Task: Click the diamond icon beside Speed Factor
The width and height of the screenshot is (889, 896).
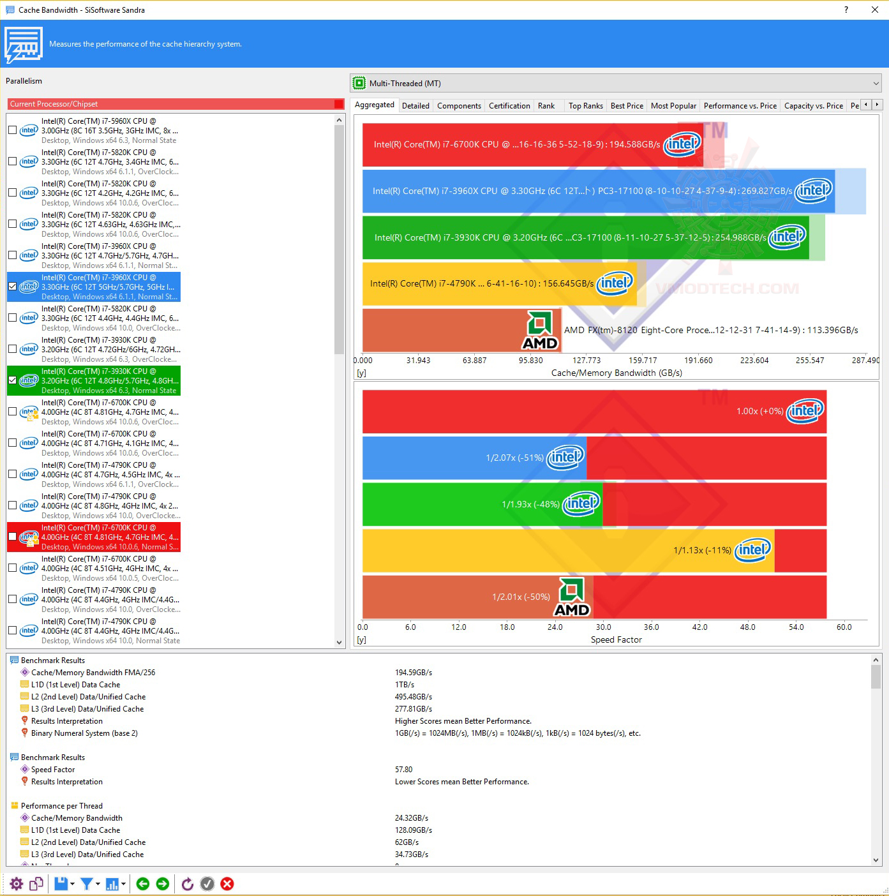Action: click(25, 769)
